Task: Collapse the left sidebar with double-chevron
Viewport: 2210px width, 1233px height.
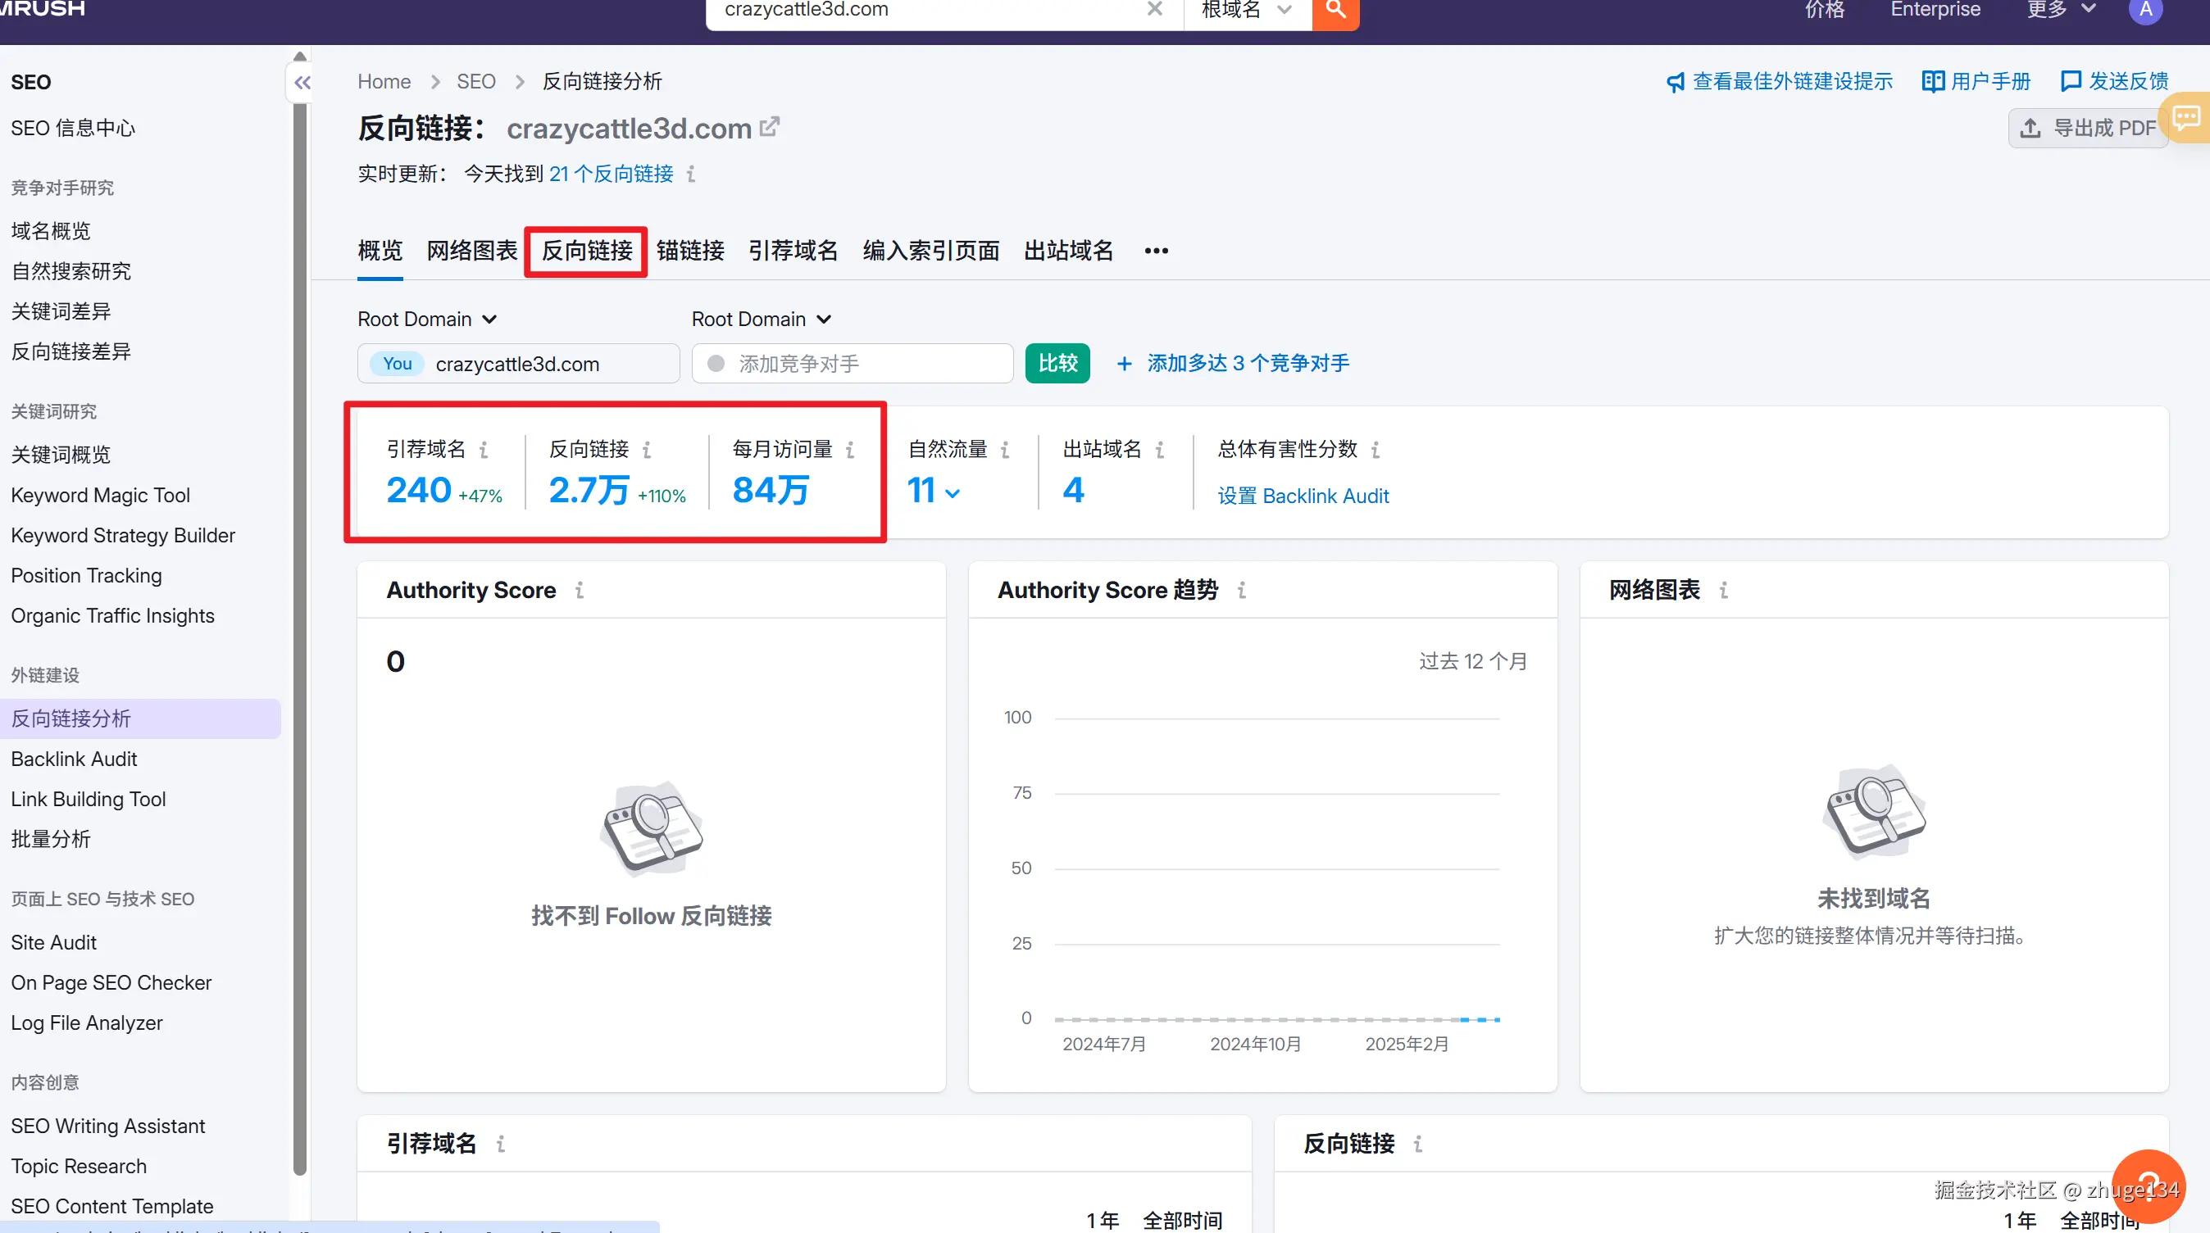Action: coord(302,84)
